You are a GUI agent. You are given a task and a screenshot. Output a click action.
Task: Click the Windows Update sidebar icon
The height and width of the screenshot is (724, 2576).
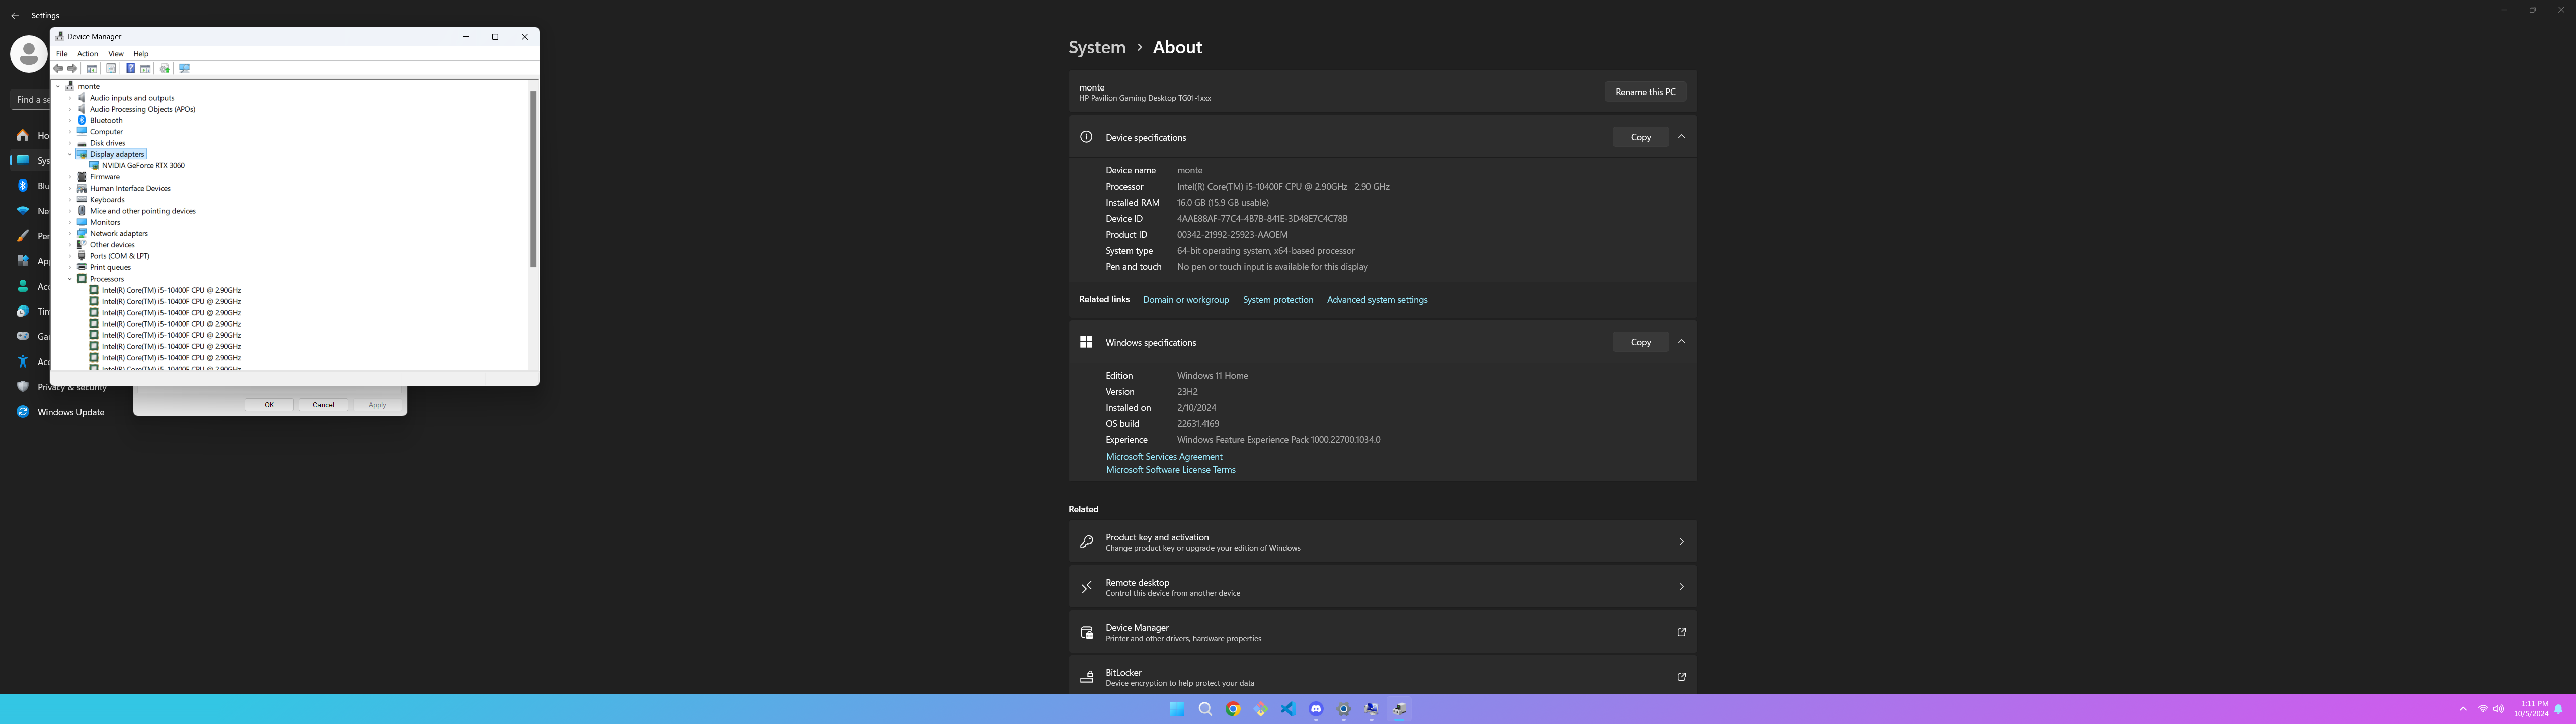[23, 412]
